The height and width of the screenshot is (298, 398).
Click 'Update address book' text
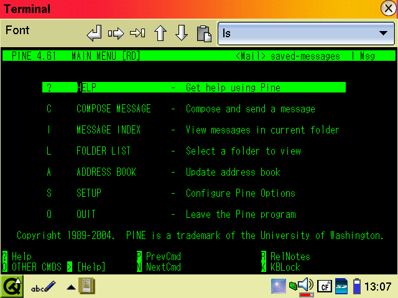tap(233, 173)
